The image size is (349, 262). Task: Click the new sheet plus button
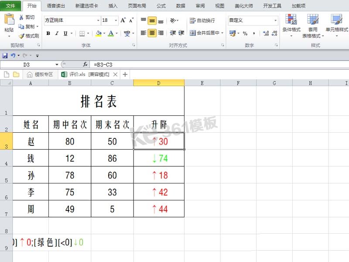(126, 74)
